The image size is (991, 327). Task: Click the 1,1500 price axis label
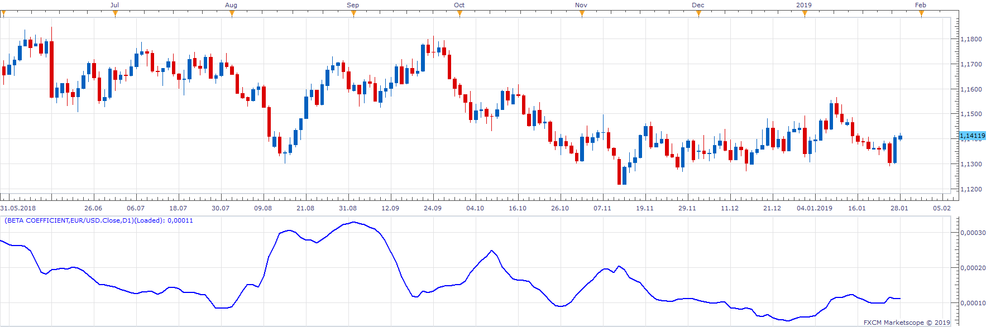(x=971, y=114)
